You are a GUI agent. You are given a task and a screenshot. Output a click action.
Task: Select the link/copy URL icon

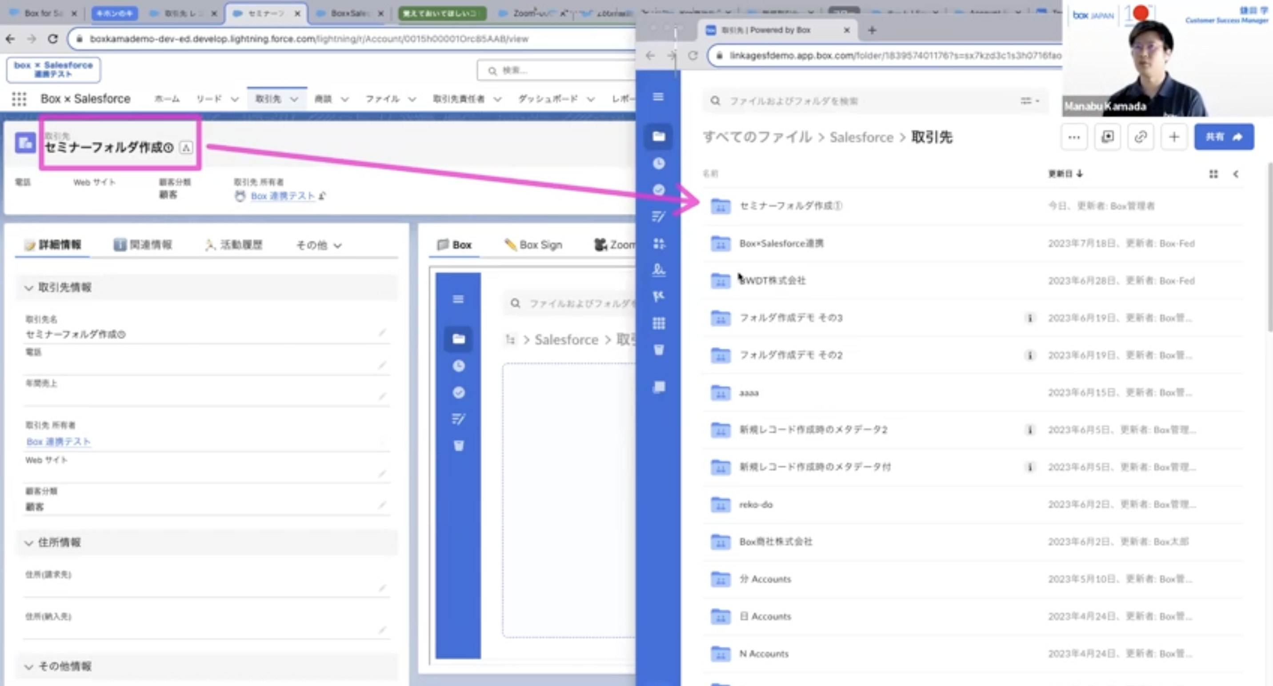1140,137
